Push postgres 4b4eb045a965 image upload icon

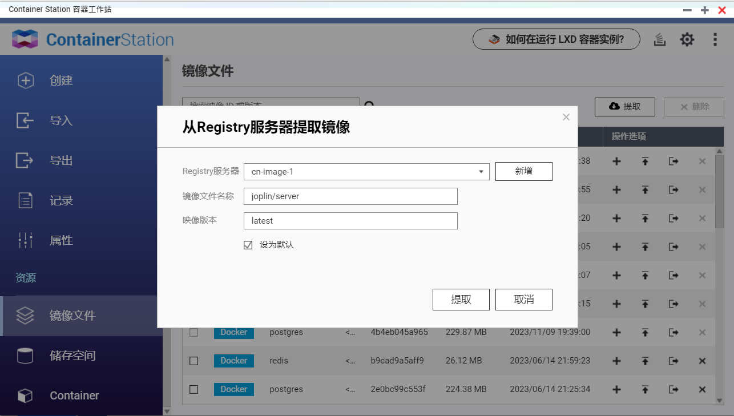645,332
